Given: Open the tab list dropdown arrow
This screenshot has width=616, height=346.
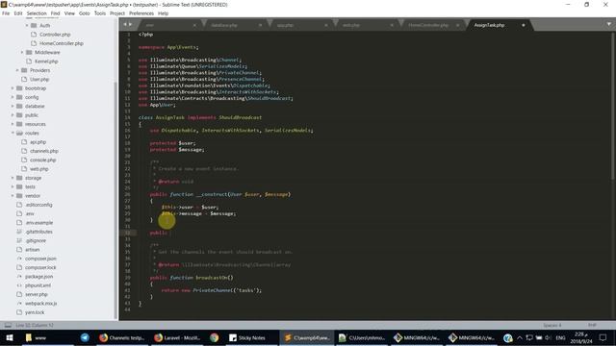Looking at the screenshot, I should [609, 24].
